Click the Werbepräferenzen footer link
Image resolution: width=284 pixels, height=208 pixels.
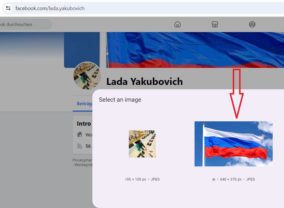pos(83,165)
